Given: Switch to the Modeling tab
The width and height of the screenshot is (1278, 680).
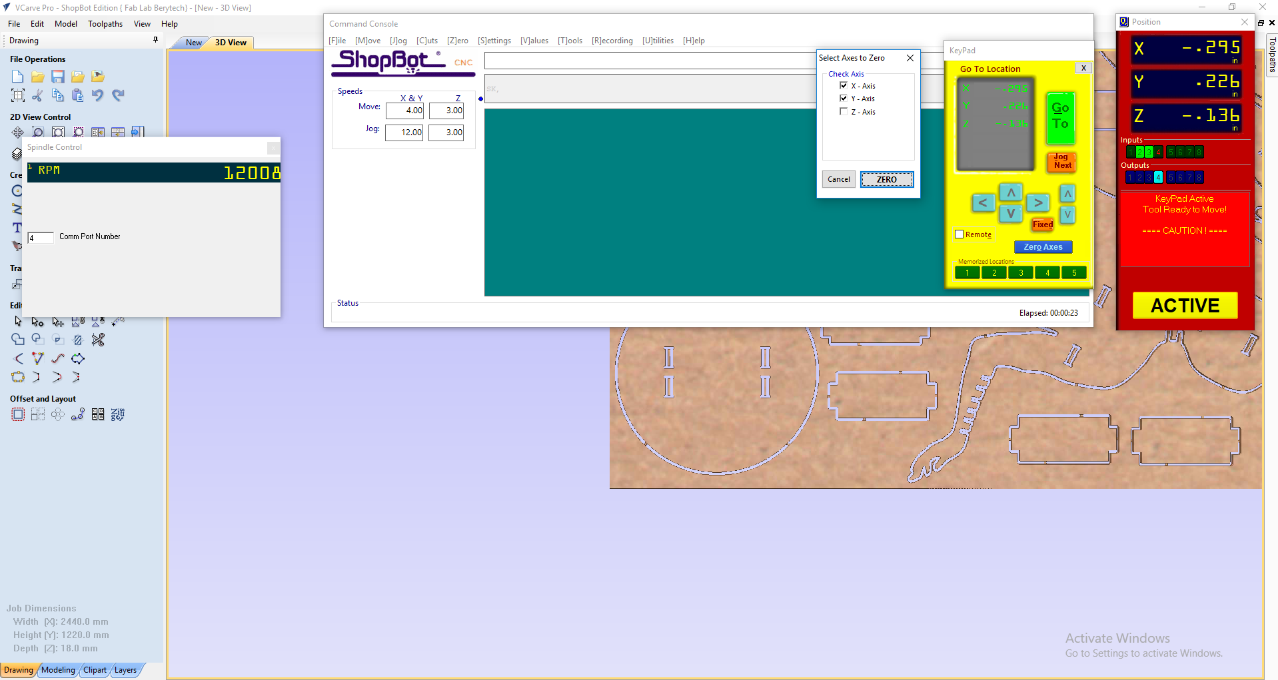Looking at the screenshot, I should click(x=58, y=670).
